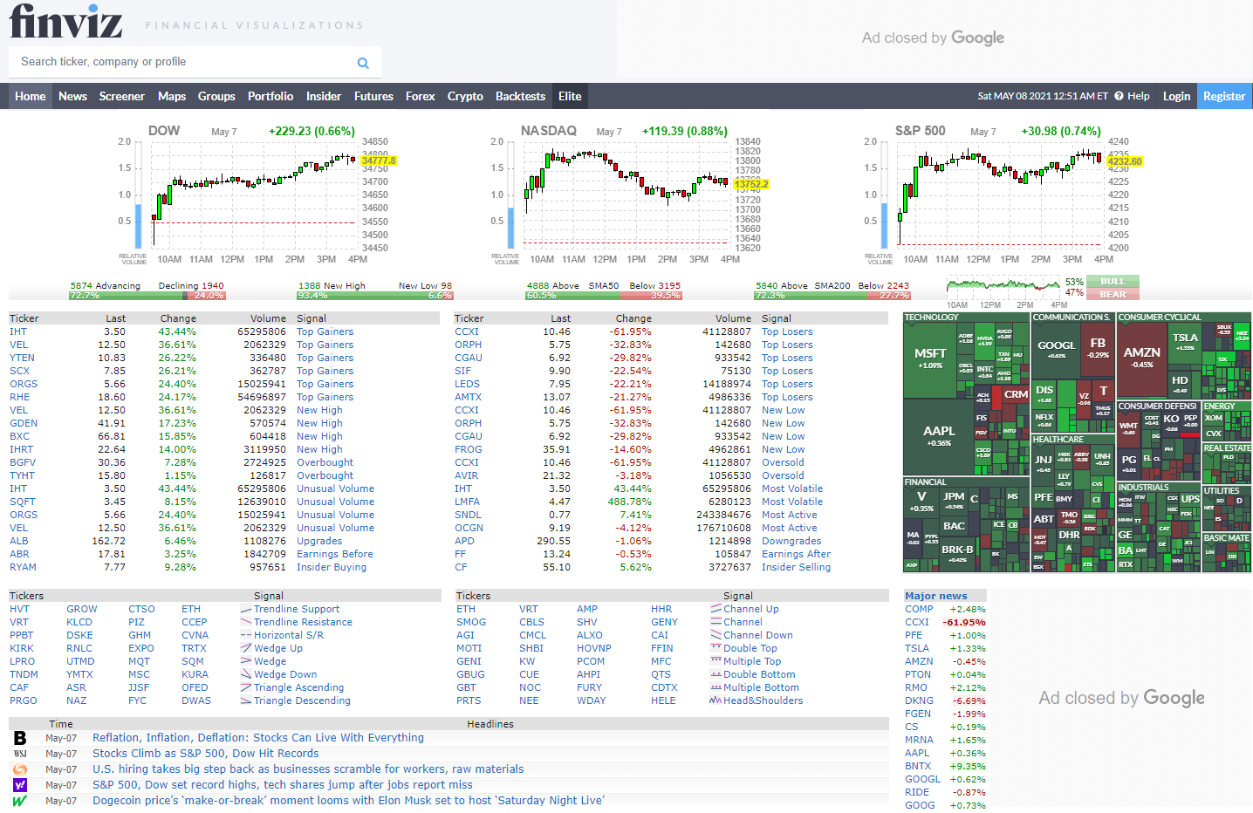Click the FB tile in the heat map
1253x813 pixels.
pos(1098,347)
